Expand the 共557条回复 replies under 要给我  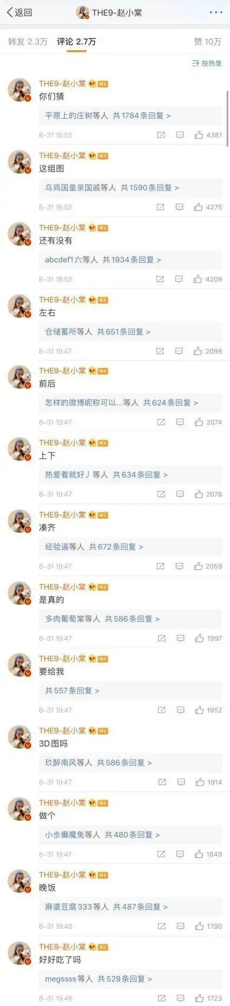coord(72,690)
